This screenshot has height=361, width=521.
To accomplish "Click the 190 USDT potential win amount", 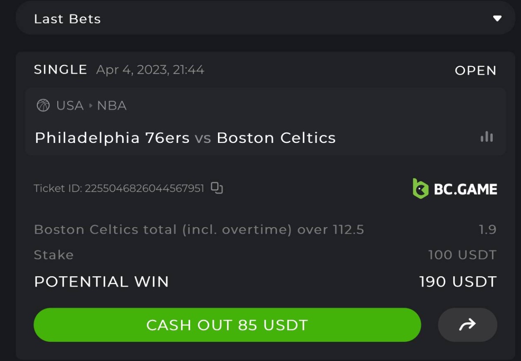I will pyautogui.click(x=458, y=282).
